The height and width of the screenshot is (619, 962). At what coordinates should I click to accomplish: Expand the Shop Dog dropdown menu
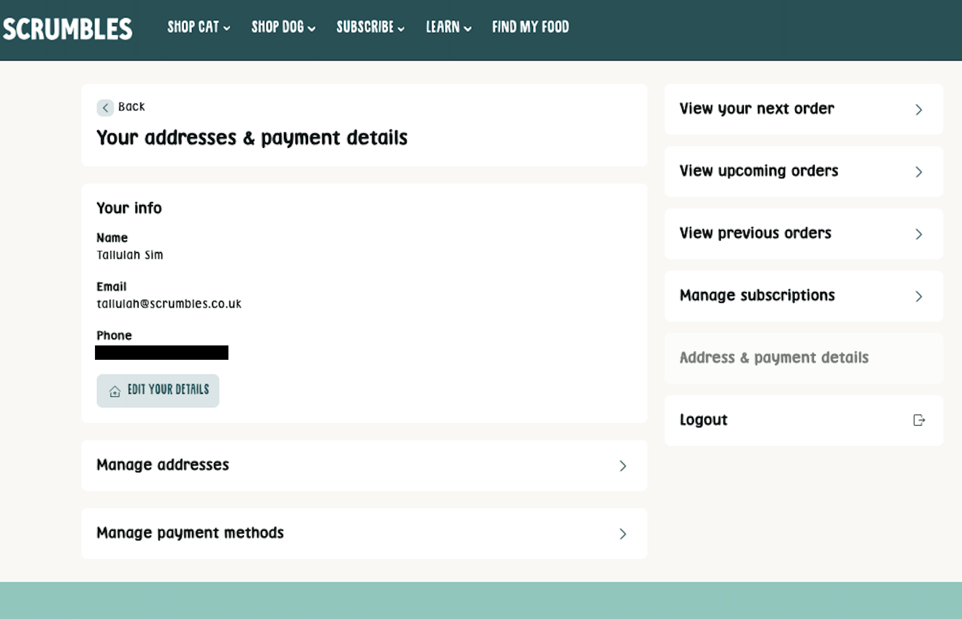(x=283, y=27)
